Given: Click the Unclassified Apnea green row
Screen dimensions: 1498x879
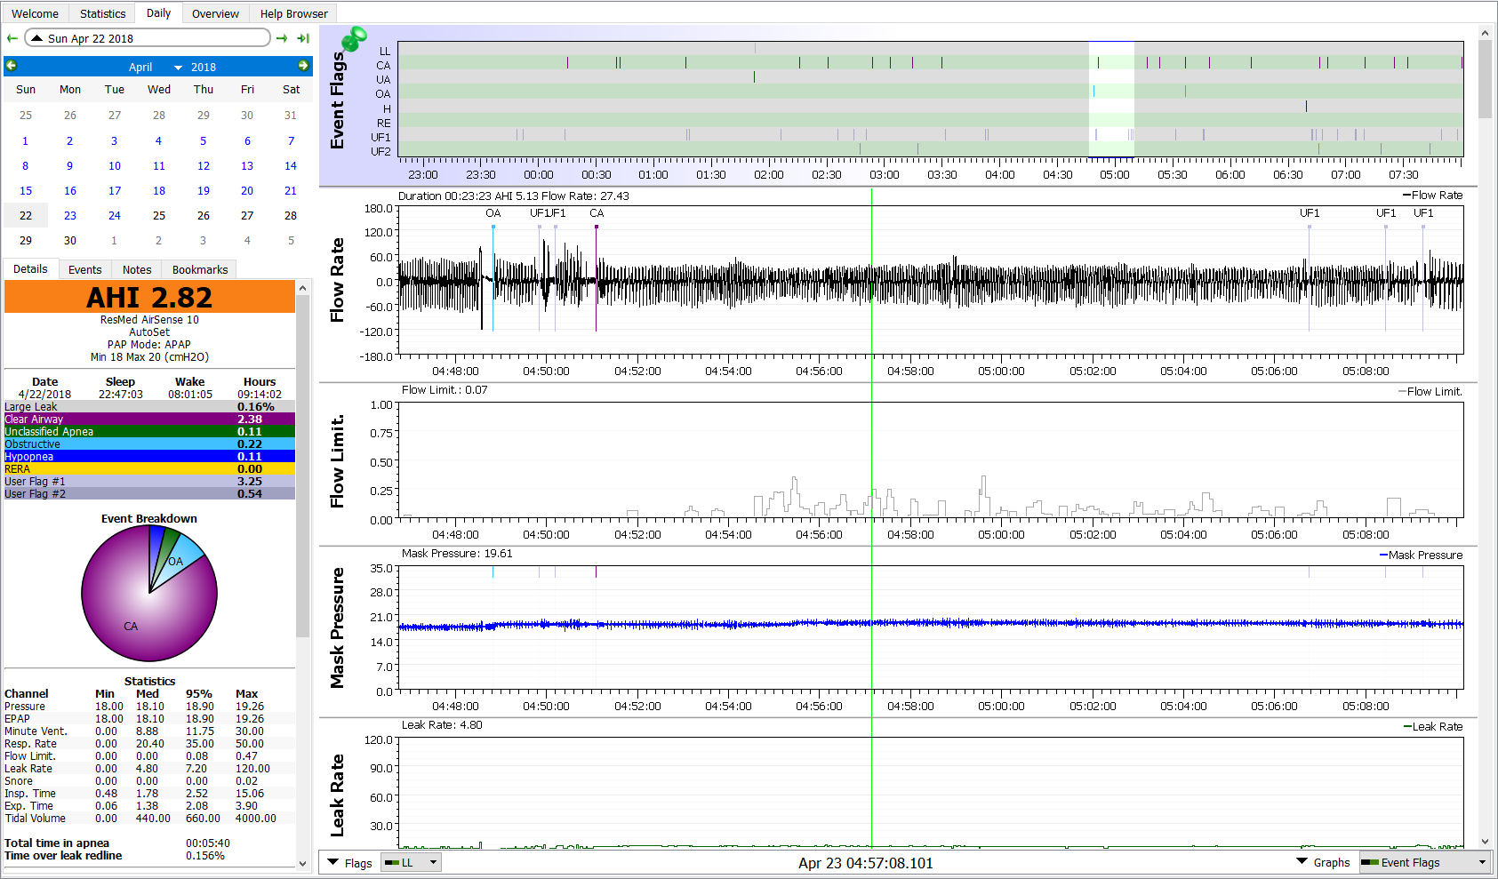Looking at the screenshot, I should [149, 431].
